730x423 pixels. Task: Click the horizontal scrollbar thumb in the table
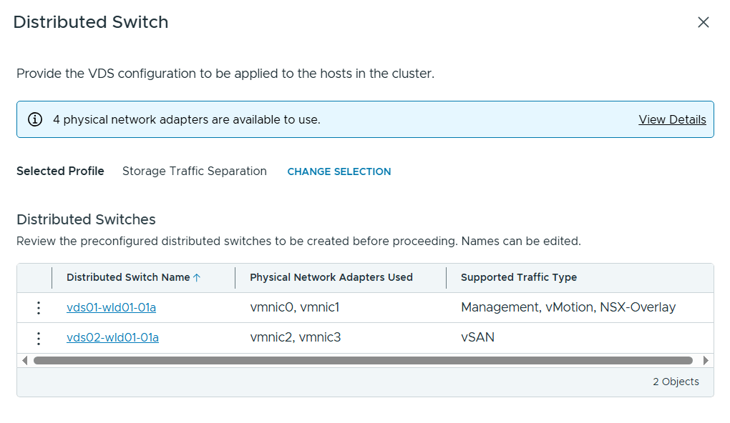pos(363,361)
